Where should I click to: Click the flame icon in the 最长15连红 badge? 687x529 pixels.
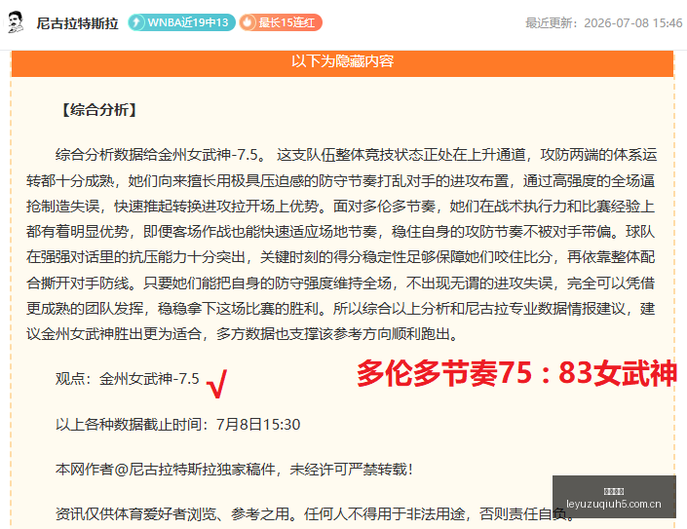248,22
